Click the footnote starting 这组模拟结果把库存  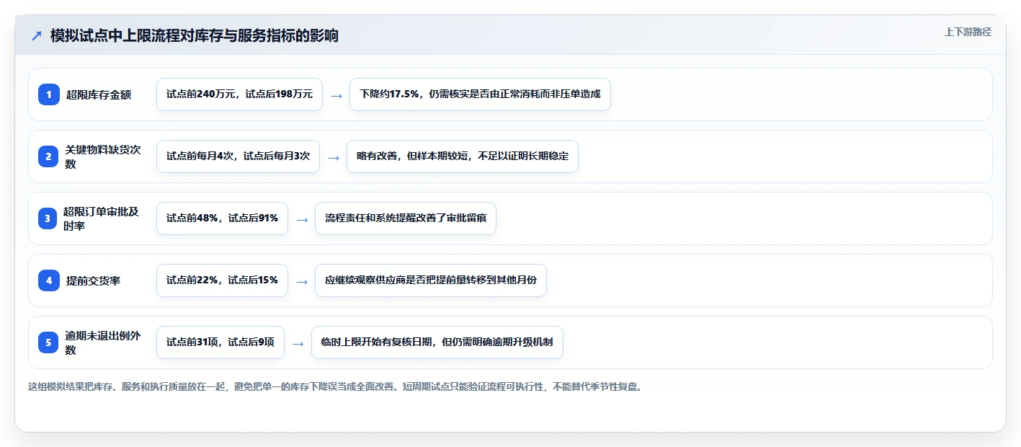pyautogui.click(x=335, y=386)
